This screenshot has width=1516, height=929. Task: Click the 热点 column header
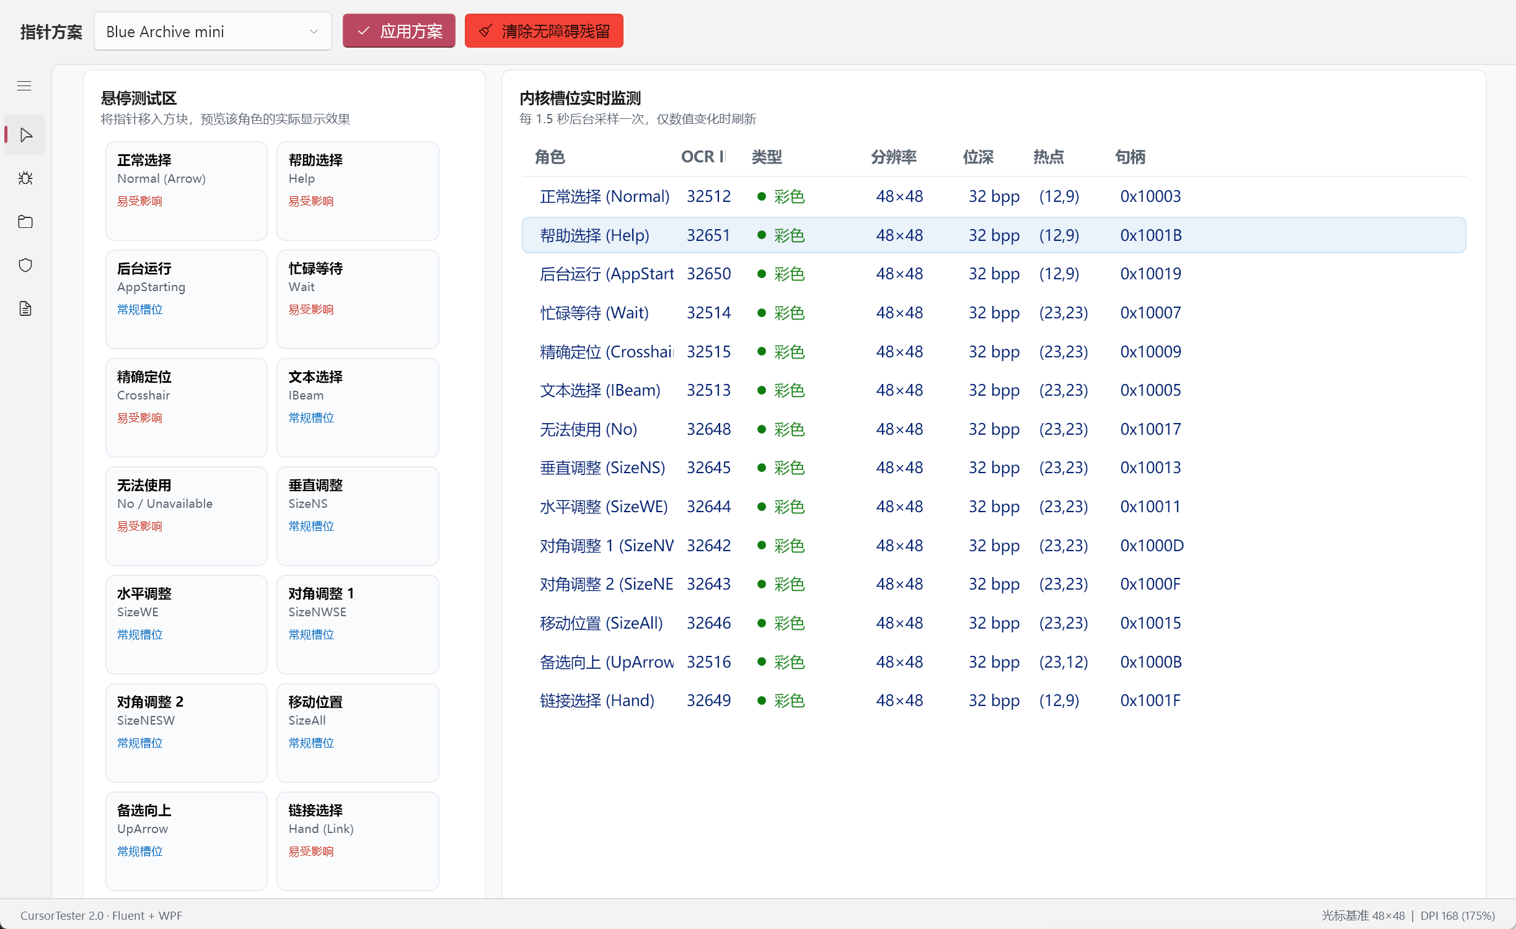click(x=1049, y=157)
